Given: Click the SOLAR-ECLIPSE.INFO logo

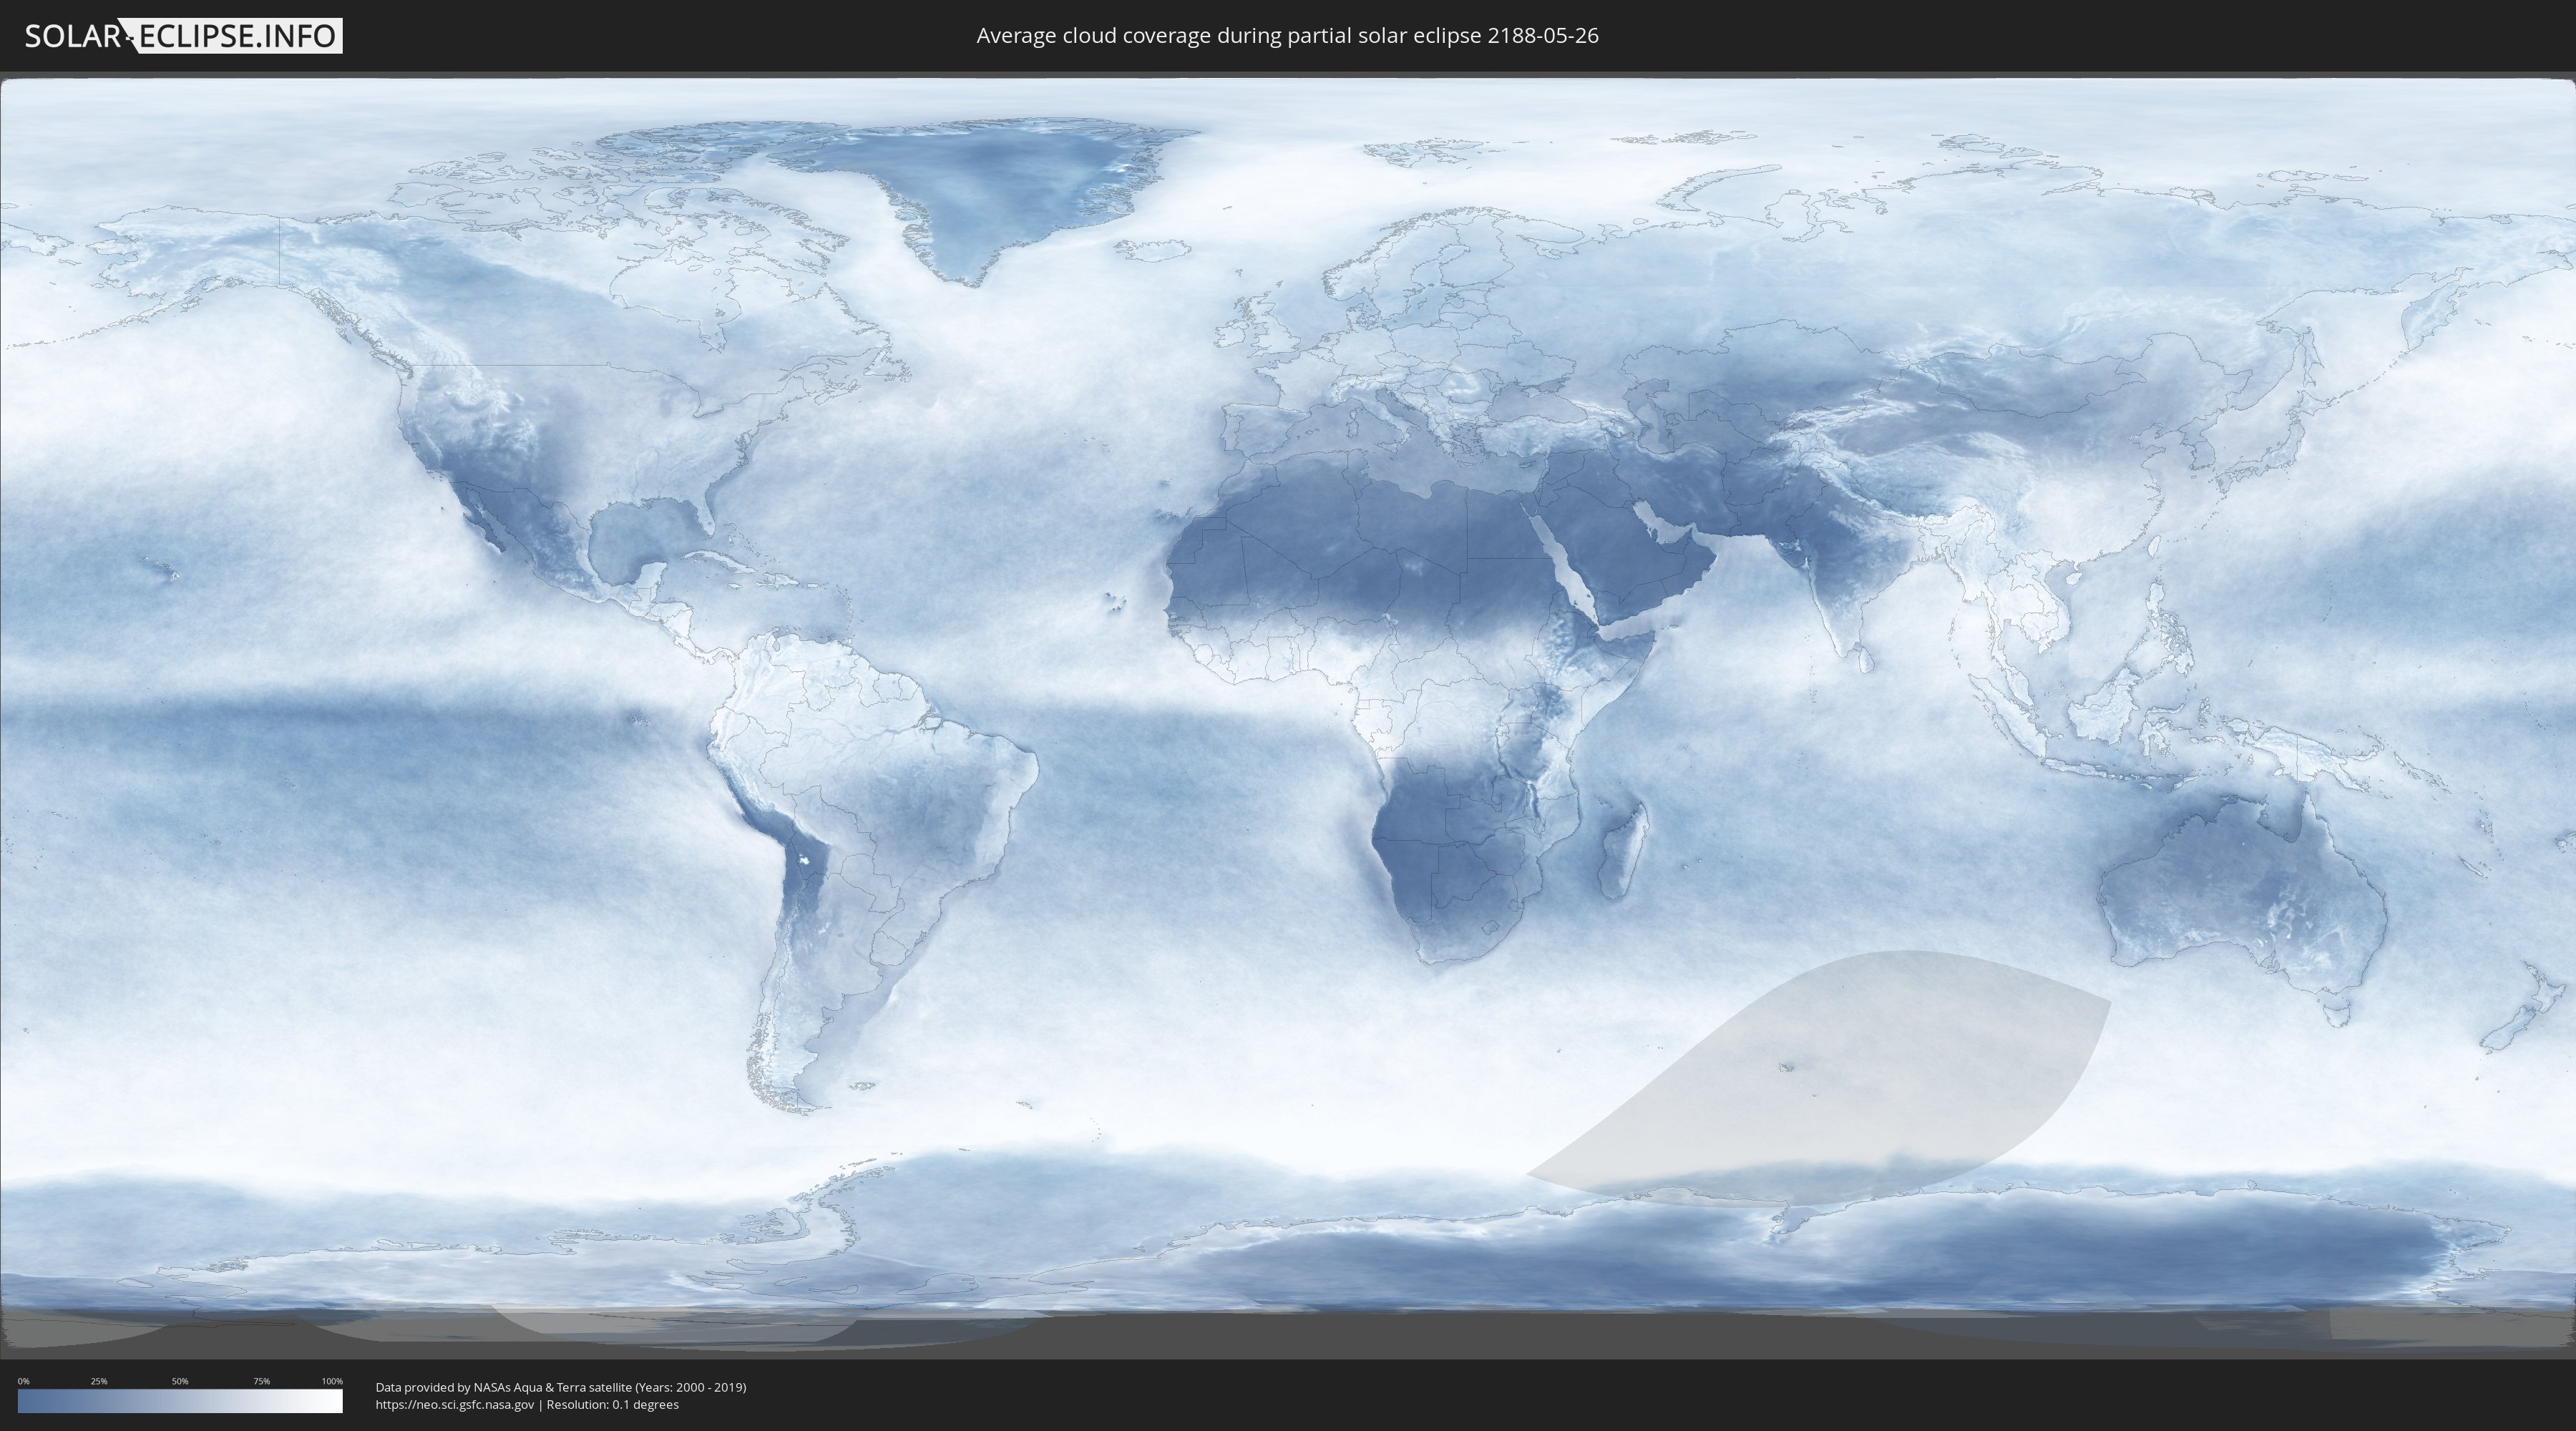Looking at the screenshot, I should pyautogui.click(x=182, y=36).
